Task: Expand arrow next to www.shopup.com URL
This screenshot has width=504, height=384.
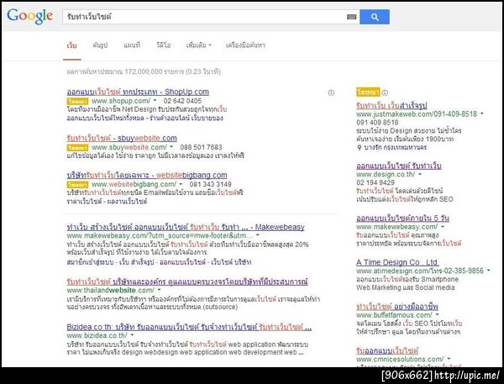Action: 155,101
